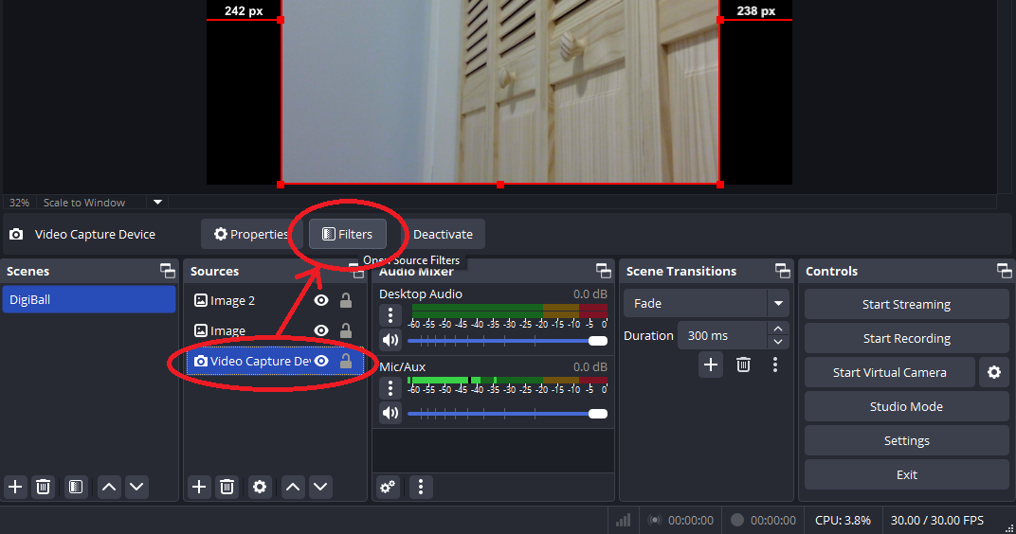Viewport: 1016px width, 534px height.
Task: Open the Scale to Window dropdown
Action: tap(158, 202)
